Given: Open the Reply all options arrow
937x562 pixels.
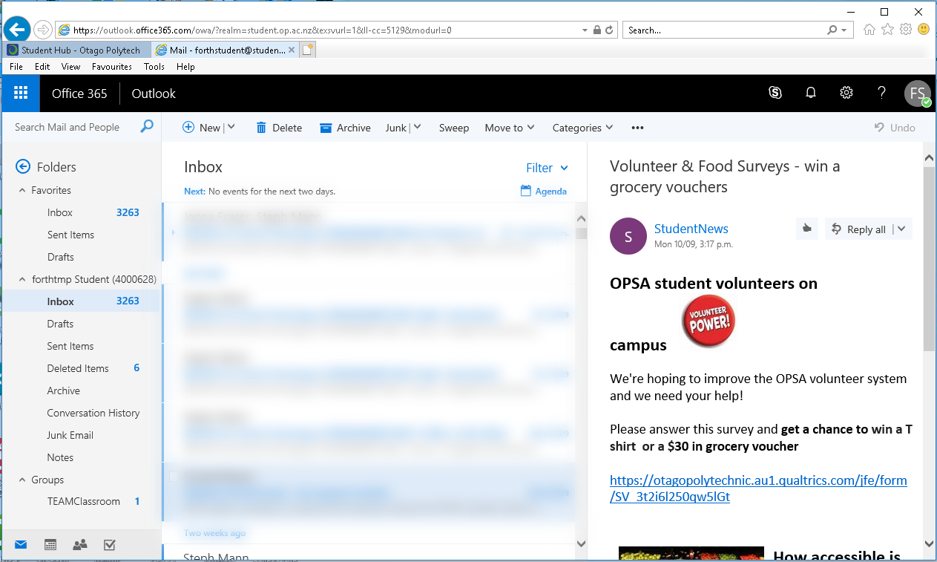Looking at the screenshot, I should pos(901,229).
